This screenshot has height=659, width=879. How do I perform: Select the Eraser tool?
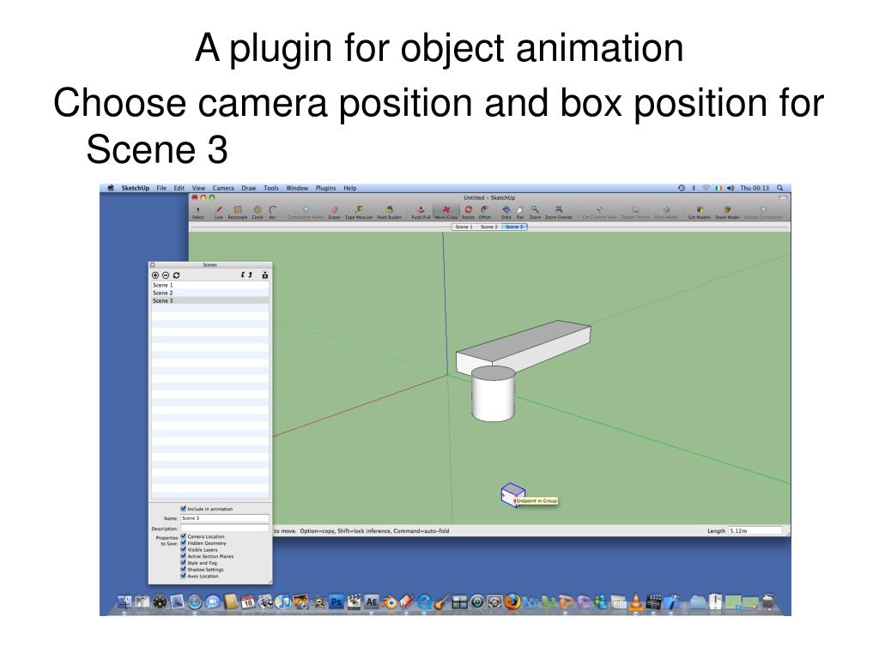coord(335,211)
